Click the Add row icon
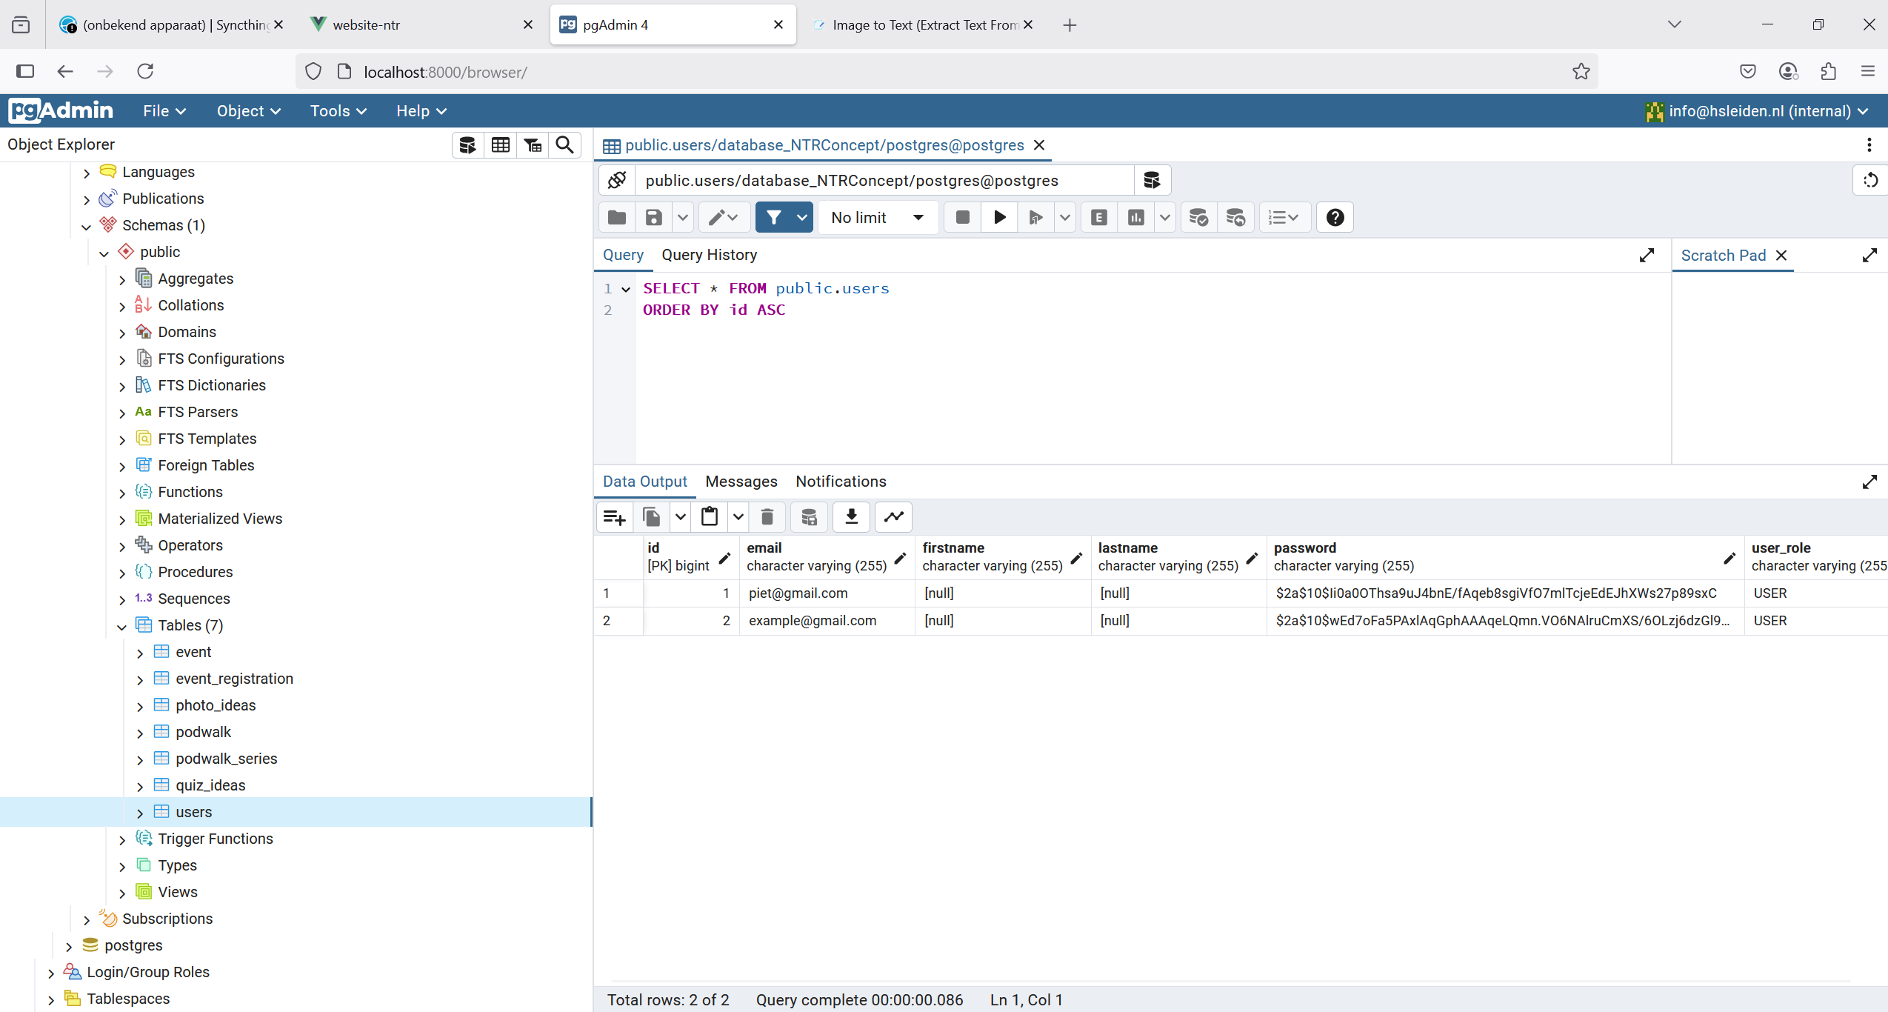The height and width of the screenshot is (1012, 1888). (614, 516)
